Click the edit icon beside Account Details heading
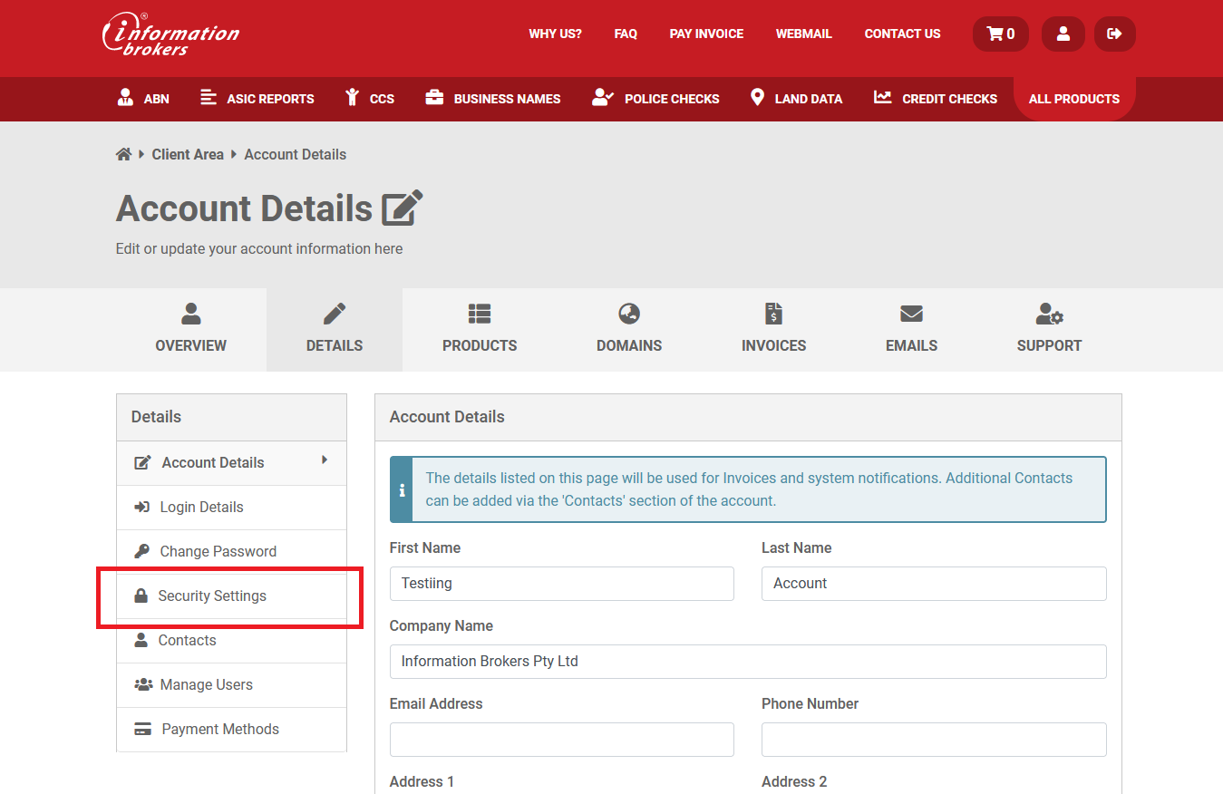1223x794 pixels. pyautogui.click(x=403, y=208)
